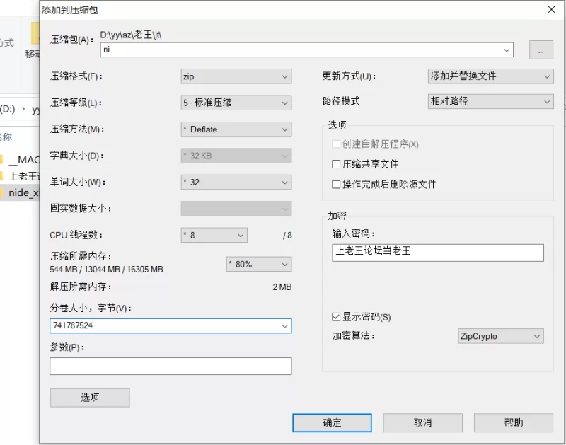
Task: Click the (D:) breadcrumb in Explorer address bar
Action: point(7,109)
